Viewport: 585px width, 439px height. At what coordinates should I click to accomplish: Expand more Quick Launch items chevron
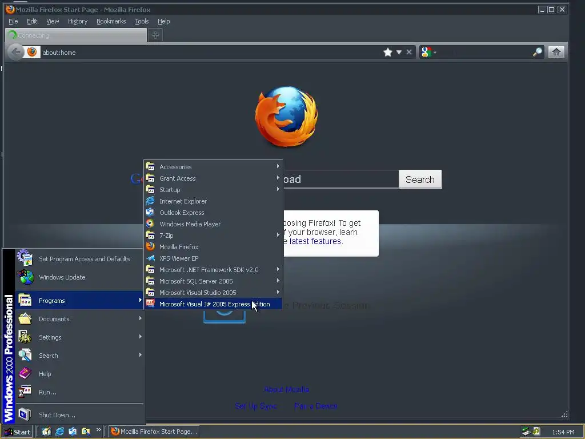click(x=98, y=430)
